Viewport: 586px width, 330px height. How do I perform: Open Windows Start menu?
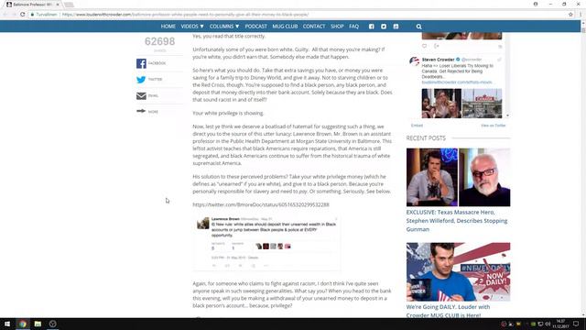[7, 324]
